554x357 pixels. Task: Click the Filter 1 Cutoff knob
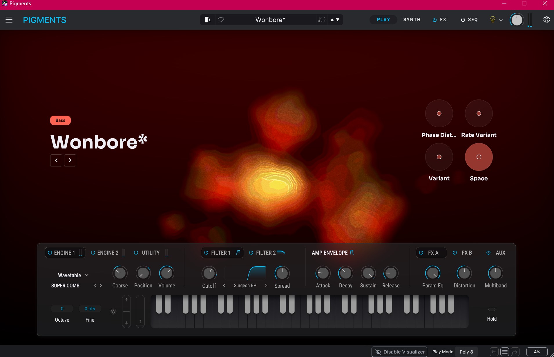click(209, 273)
